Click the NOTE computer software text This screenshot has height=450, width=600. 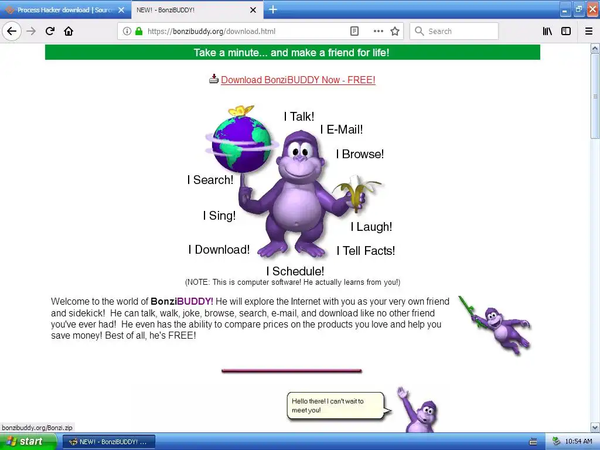tap(293, 282)
